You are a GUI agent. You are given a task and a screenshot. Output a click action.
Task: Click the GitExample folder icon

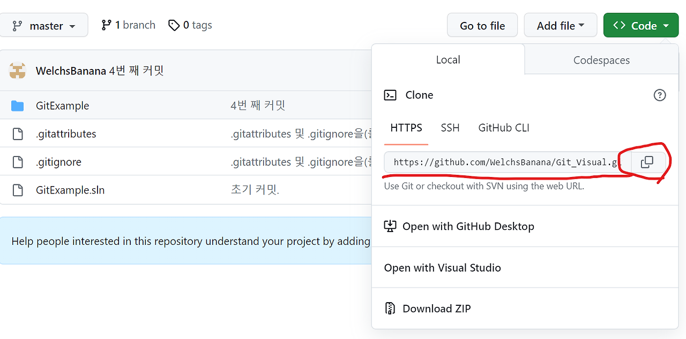tap(18, 106)
